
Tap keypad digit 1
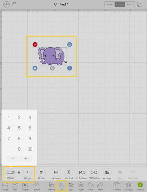click(x=8, y=117)
